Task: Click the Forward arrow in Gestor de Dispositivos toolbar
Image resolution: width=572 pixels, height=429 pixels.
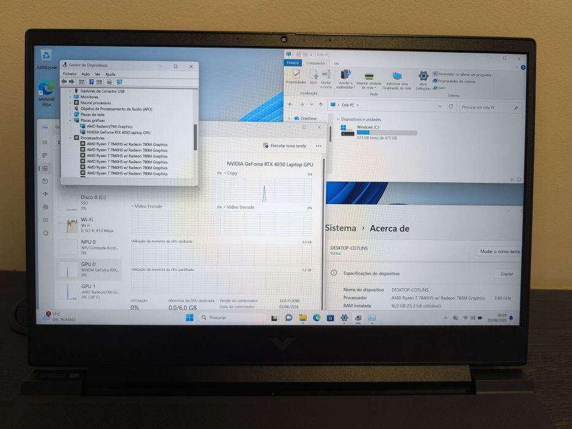Action: pos(72,82)
